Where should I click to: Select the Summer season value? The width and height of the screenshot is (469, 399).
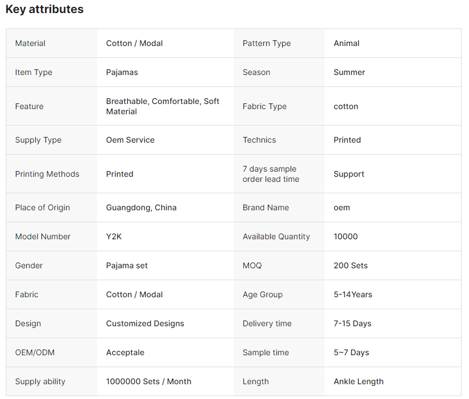[x=349, y=72]
